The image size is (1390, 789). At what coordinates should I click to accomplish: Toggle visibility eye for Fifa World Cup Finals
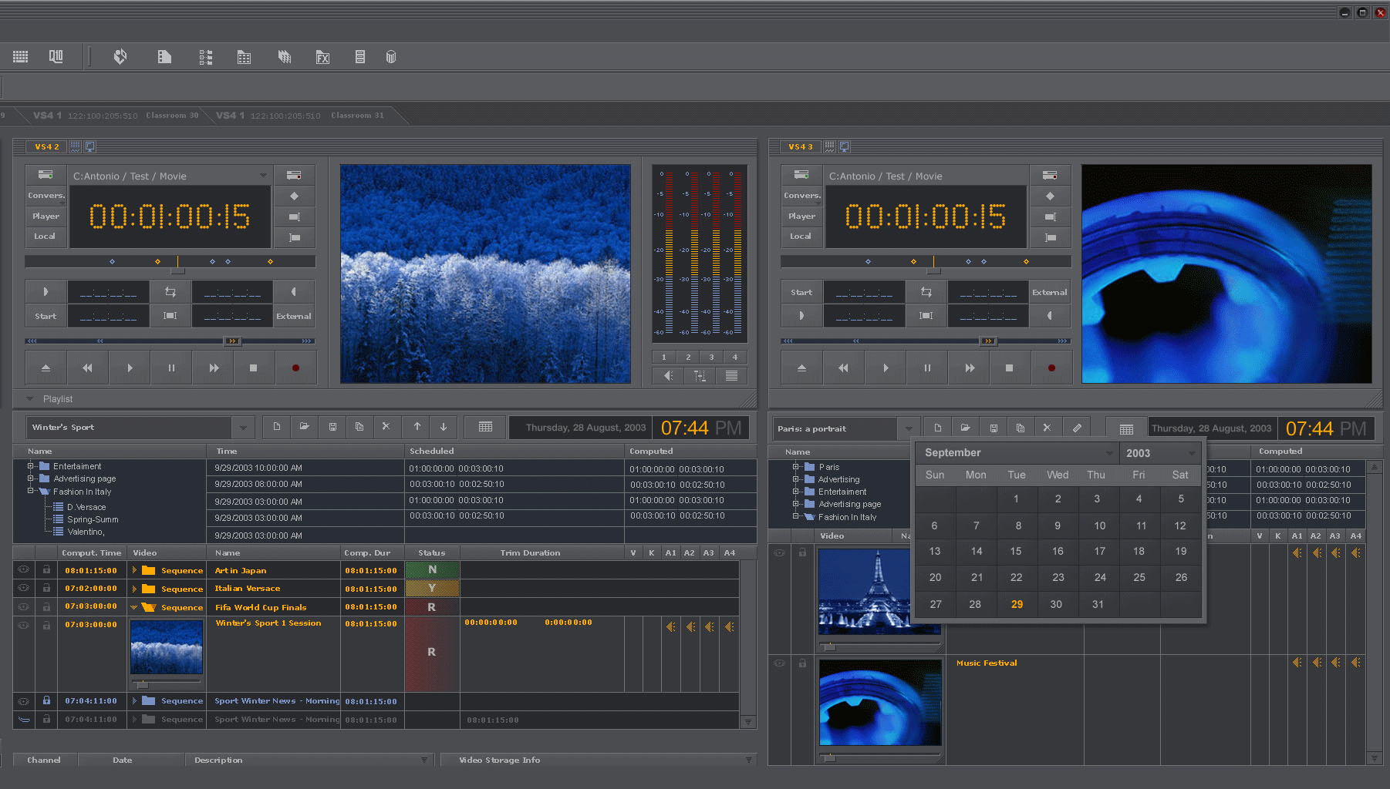pos(24,606)
